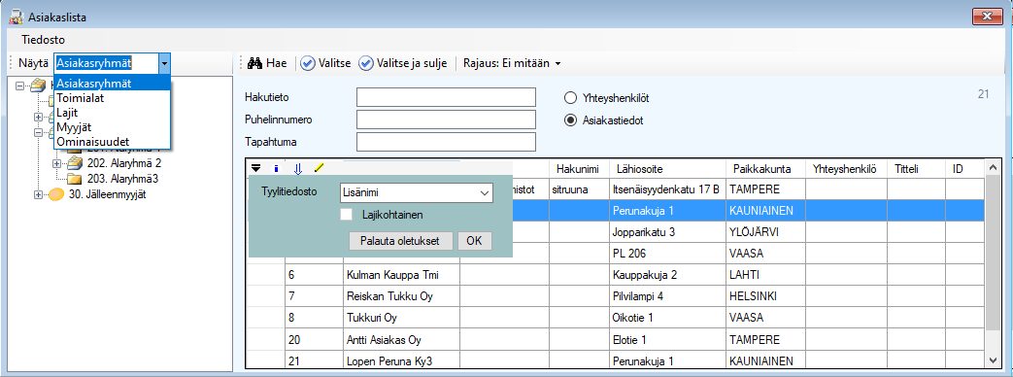1013x377 pixels.
Task: Click the Lopen Peruna Ky3 cell
Action: tap(401, 360)
